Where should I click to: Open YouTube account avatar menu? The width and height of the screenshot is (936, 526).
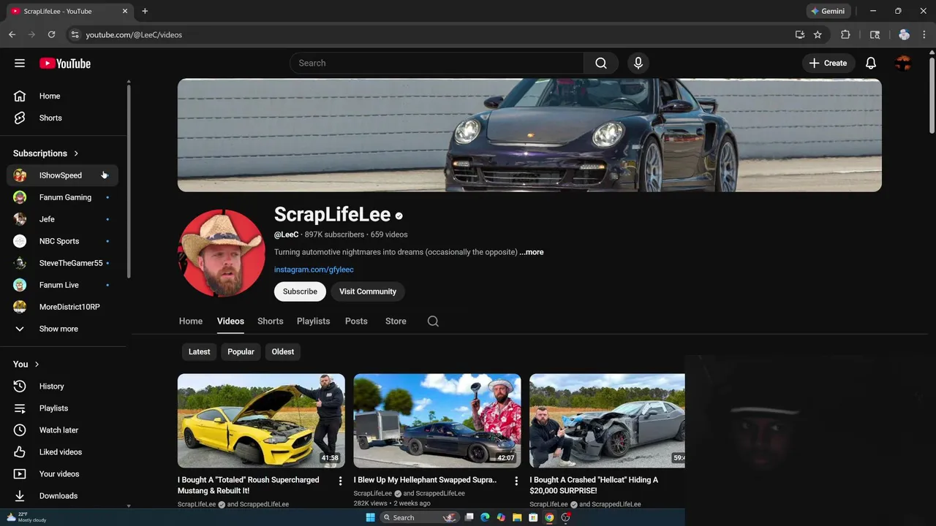pyautogui.click(x=903, y=64)
